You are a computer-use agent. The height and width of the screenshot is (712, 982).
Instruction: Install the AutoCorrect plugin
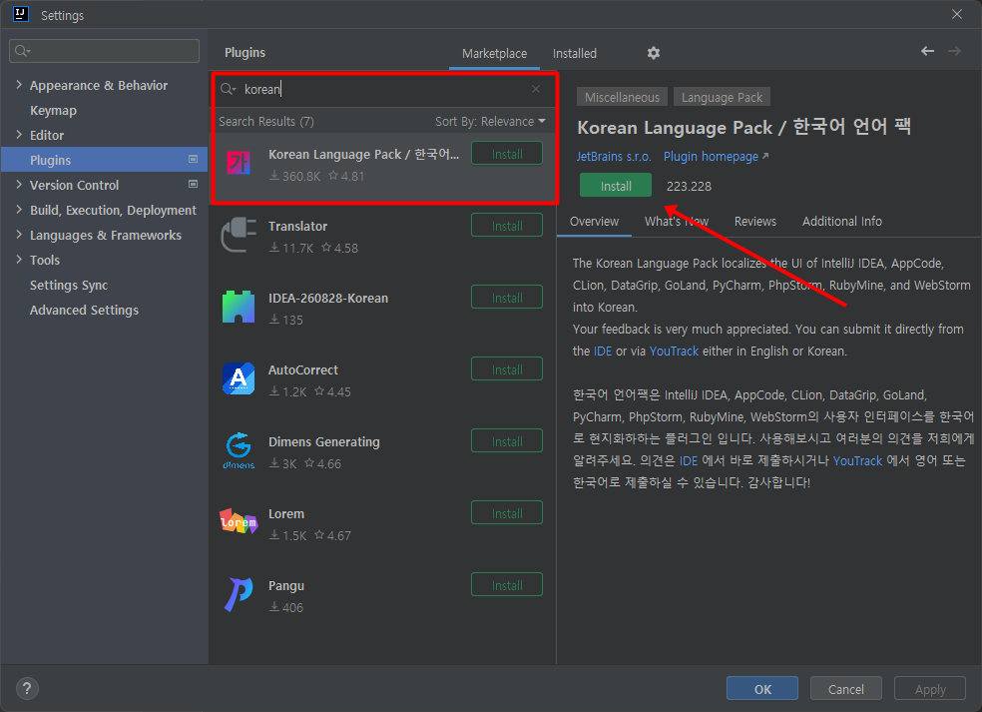(507, 369)
